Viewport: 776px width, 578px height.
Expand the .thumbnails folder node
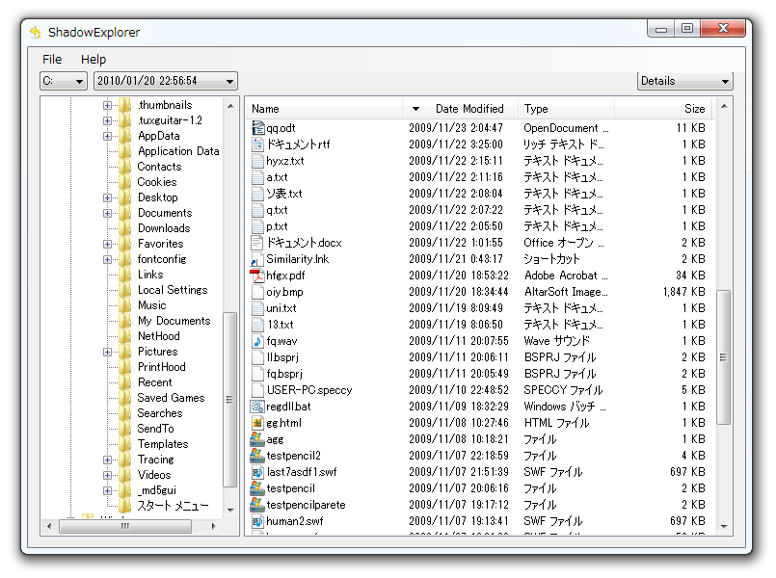point(107,105)
